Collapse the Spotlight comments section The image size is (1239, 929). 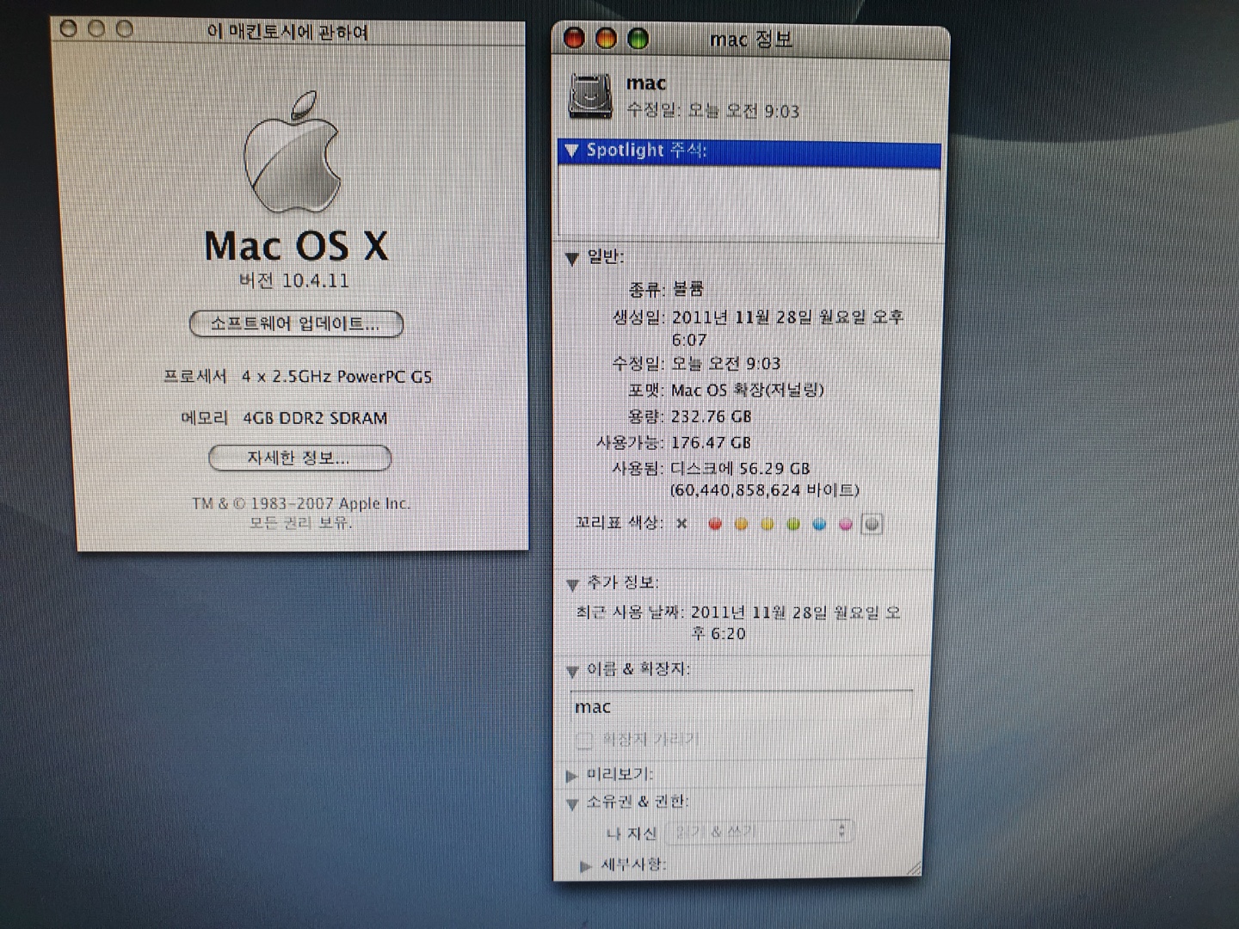571,151
